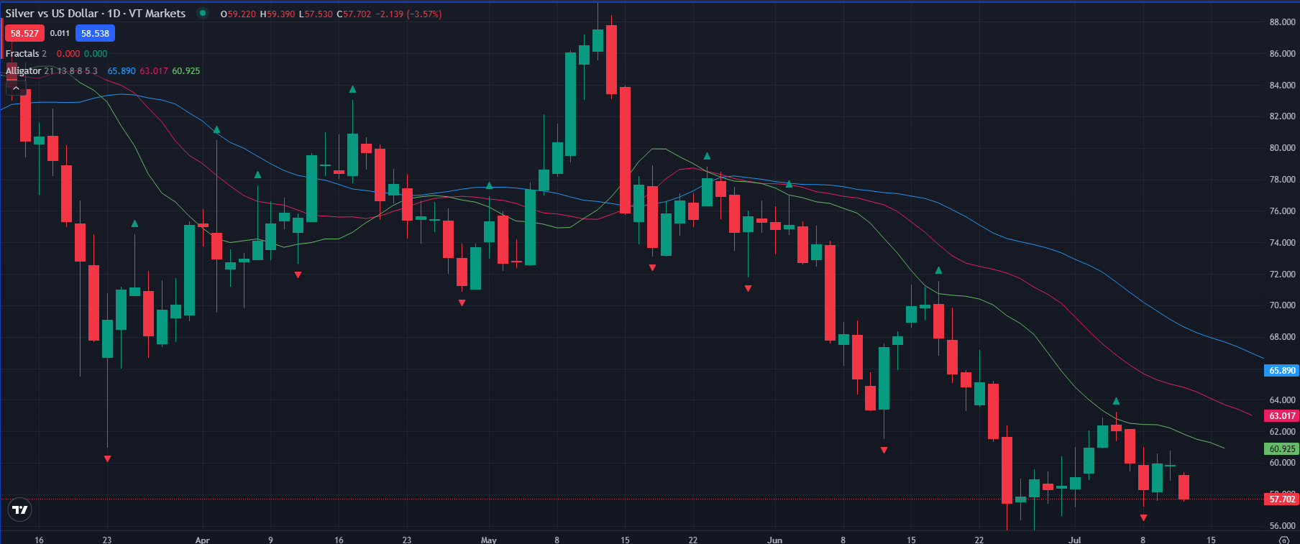Collapse the indicator legend with the chevron arrow
This screenshot has height=544, width=1300.
pos(16,88)
